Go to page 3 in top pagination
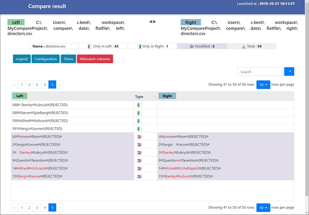 (37, 85)
